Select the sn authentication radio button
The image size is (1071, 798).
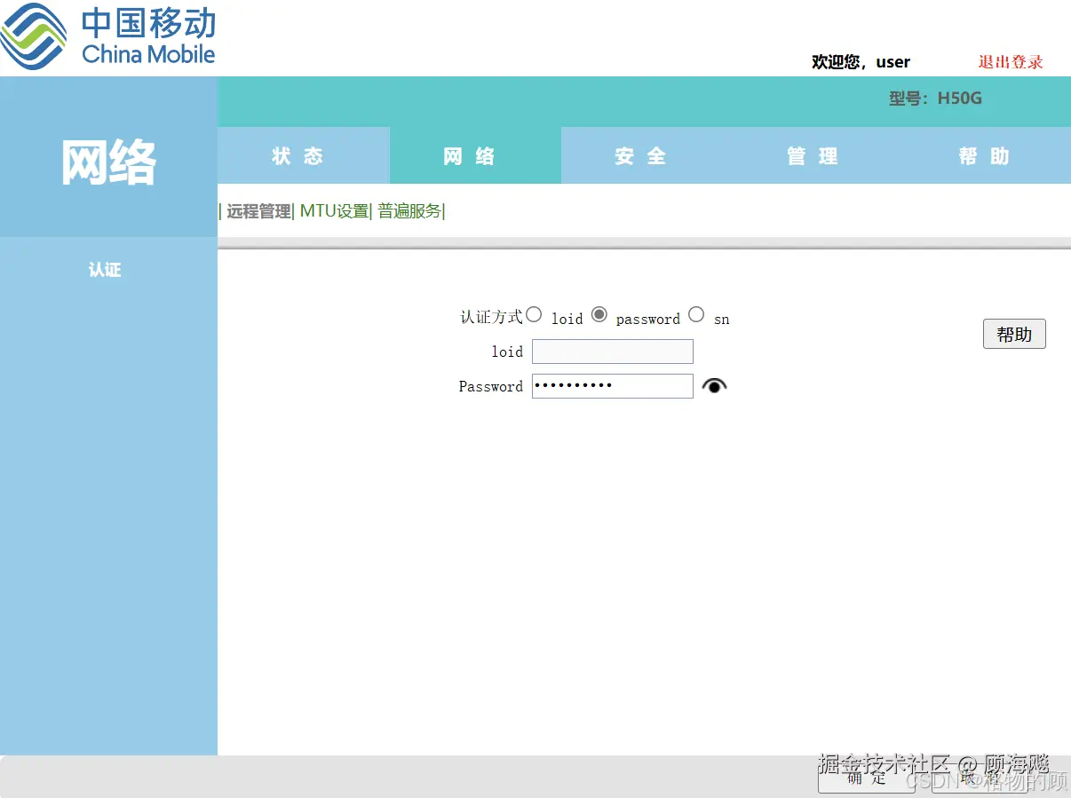pyautogui.click(x=696, y=314)
